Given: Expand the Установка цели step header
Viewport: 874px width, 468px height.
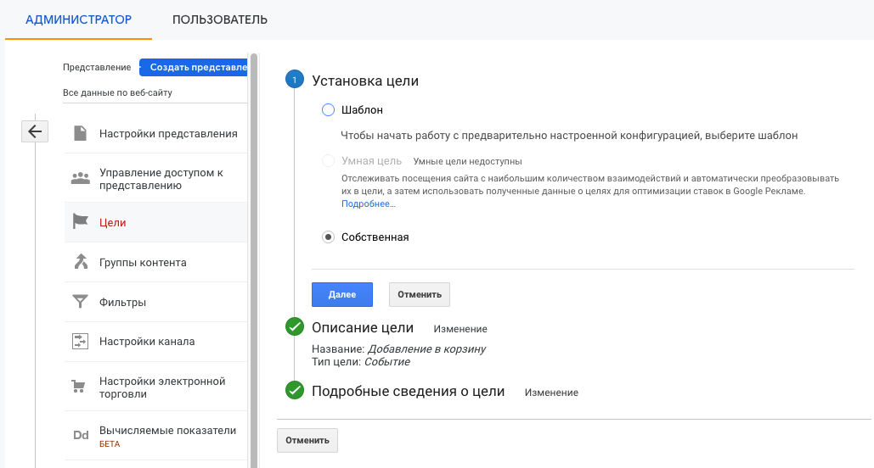Looking at the screenshot, I should (365, 81).
